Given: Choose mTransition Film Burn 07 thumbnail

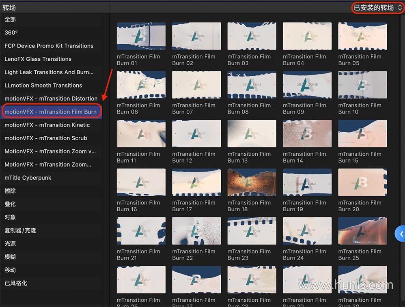Looking at the screenshot, I should tap(196, 85).
